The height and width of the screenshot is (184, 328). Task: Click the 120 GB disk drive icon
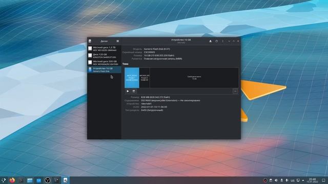(x=90, y=56)
